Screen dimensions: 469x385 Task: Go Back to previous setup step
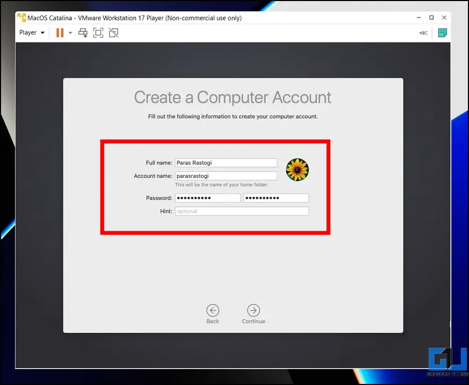click(212, 314)
